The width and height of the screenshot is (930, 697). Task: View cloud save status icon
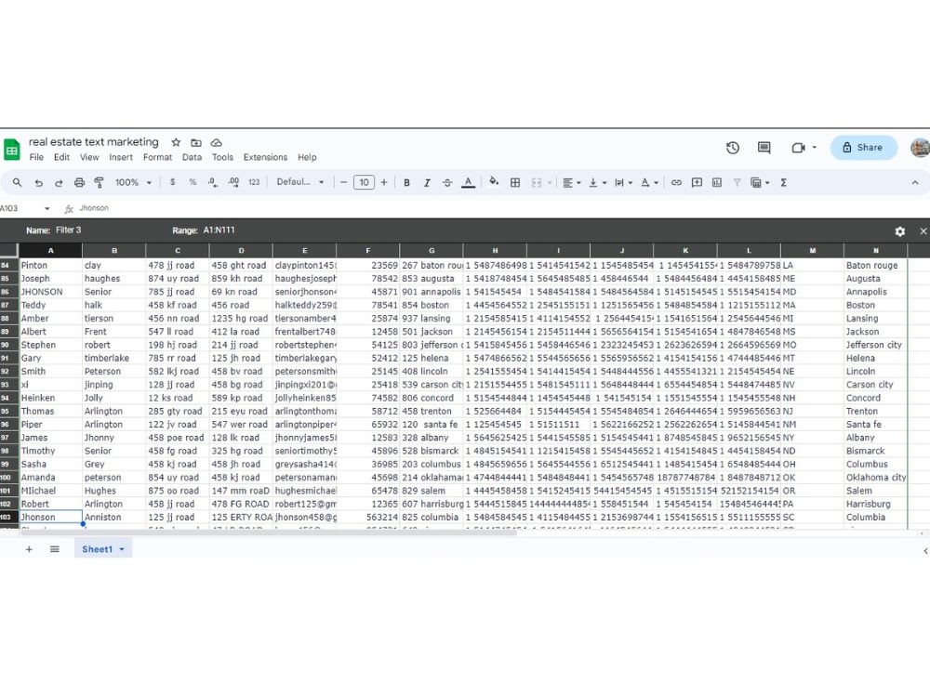[x=217, y=142]
